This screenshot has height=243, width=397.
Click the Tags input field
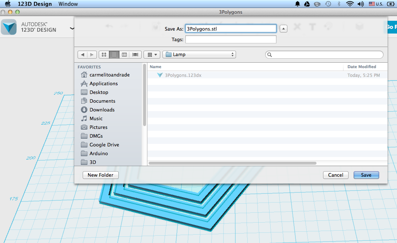point(231,39)
